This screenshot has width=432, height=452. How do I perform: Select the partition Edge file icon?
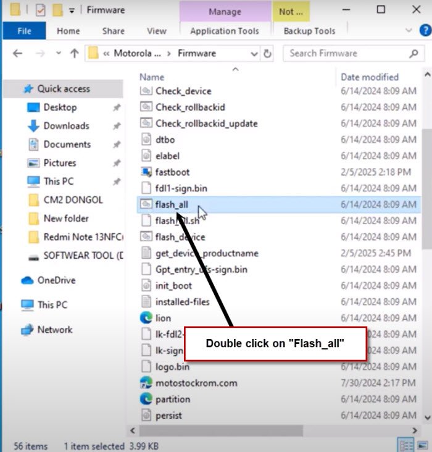[146, 399]
